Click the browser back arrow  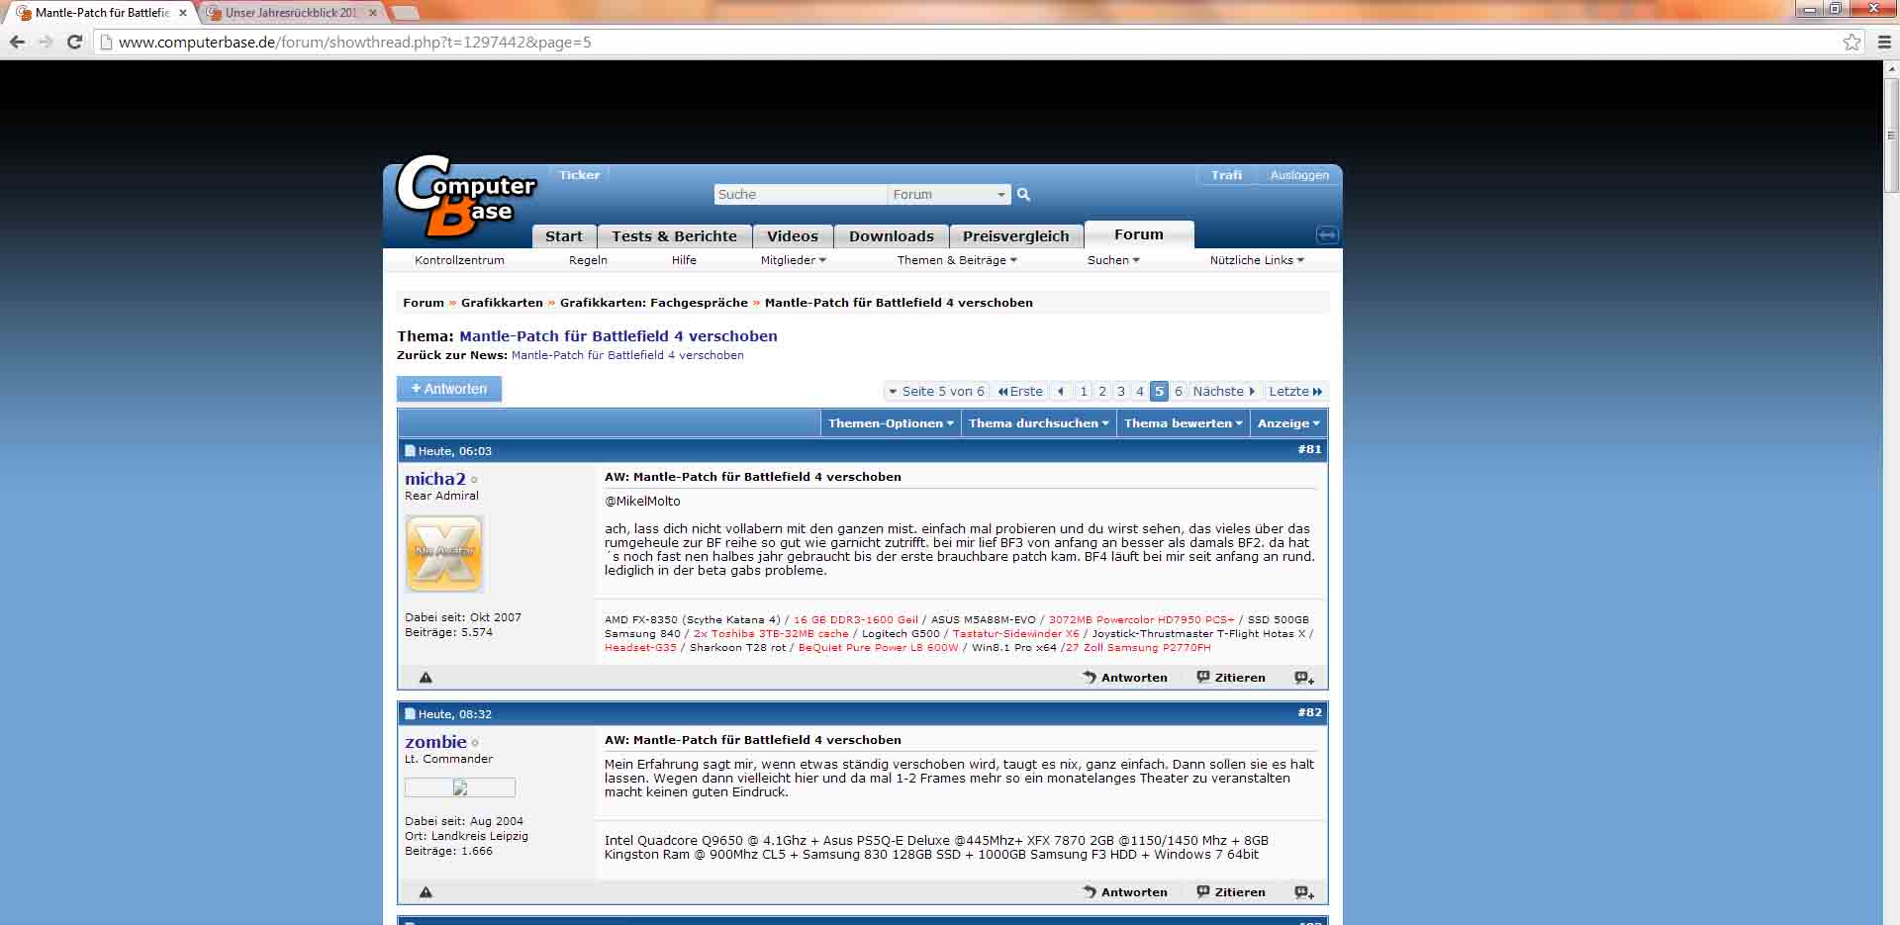17,42
